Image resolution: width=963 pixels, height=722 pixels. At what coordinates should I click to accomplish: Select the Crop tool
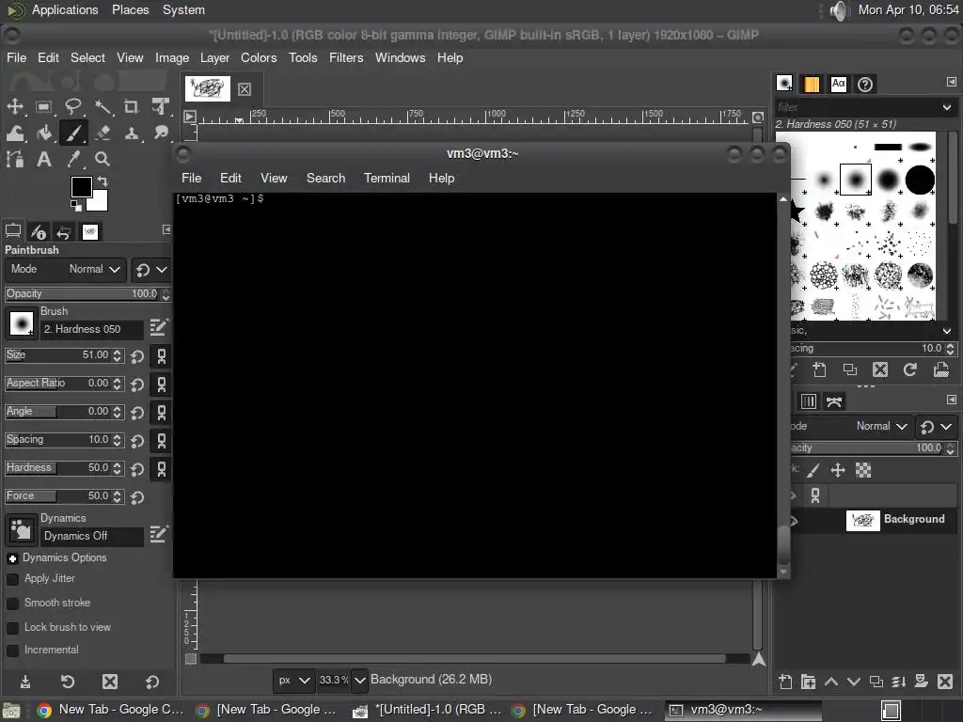point(132,106)
